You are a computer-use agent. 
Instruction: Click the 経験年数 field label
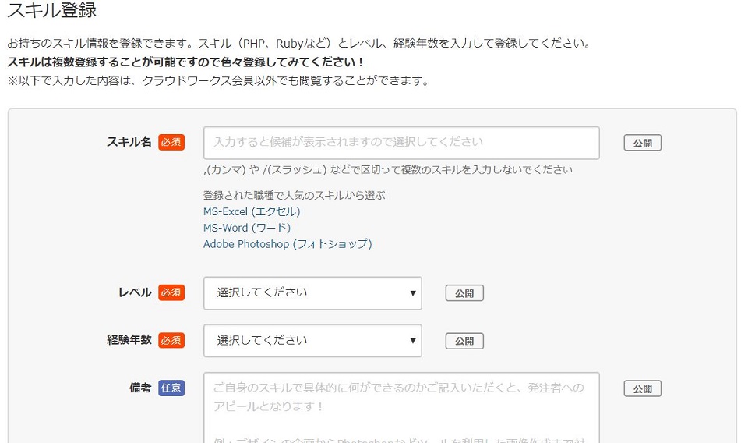click(129, 340)
